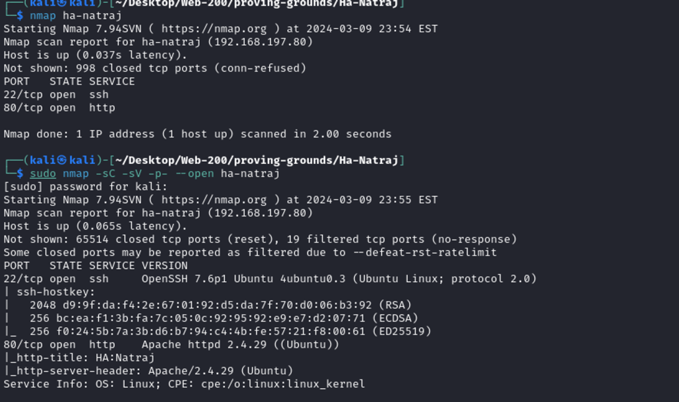Click the "Nmap done: 1 IP address" summary line
Screen dimensions: 679x402
[197, 134]
